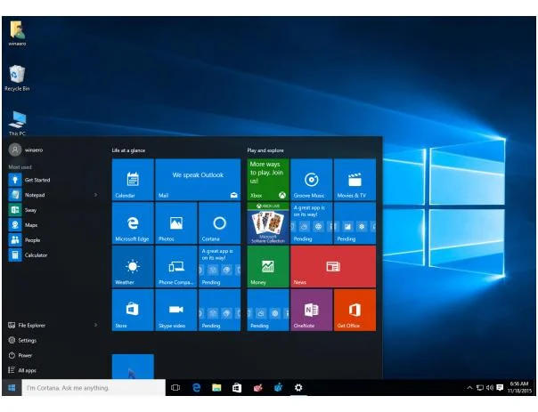Image resolution: width=538 pixels, height=412 pixels.
Task: Open the Phone Companion tile
Action: click(x=176, y=266)
